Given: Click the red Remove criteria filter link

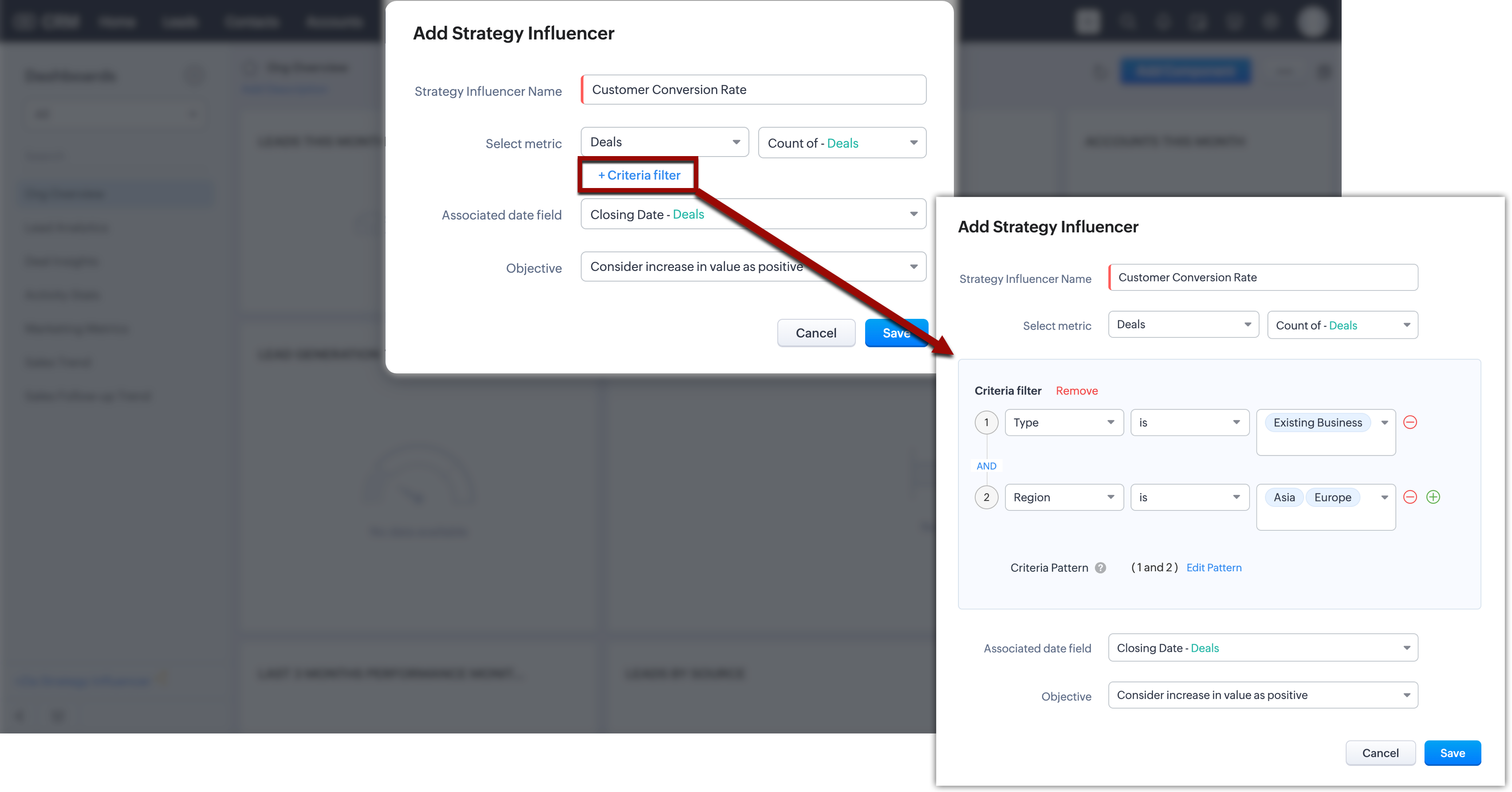Looking at the screenshot, I should click(x=1076, y=391).
